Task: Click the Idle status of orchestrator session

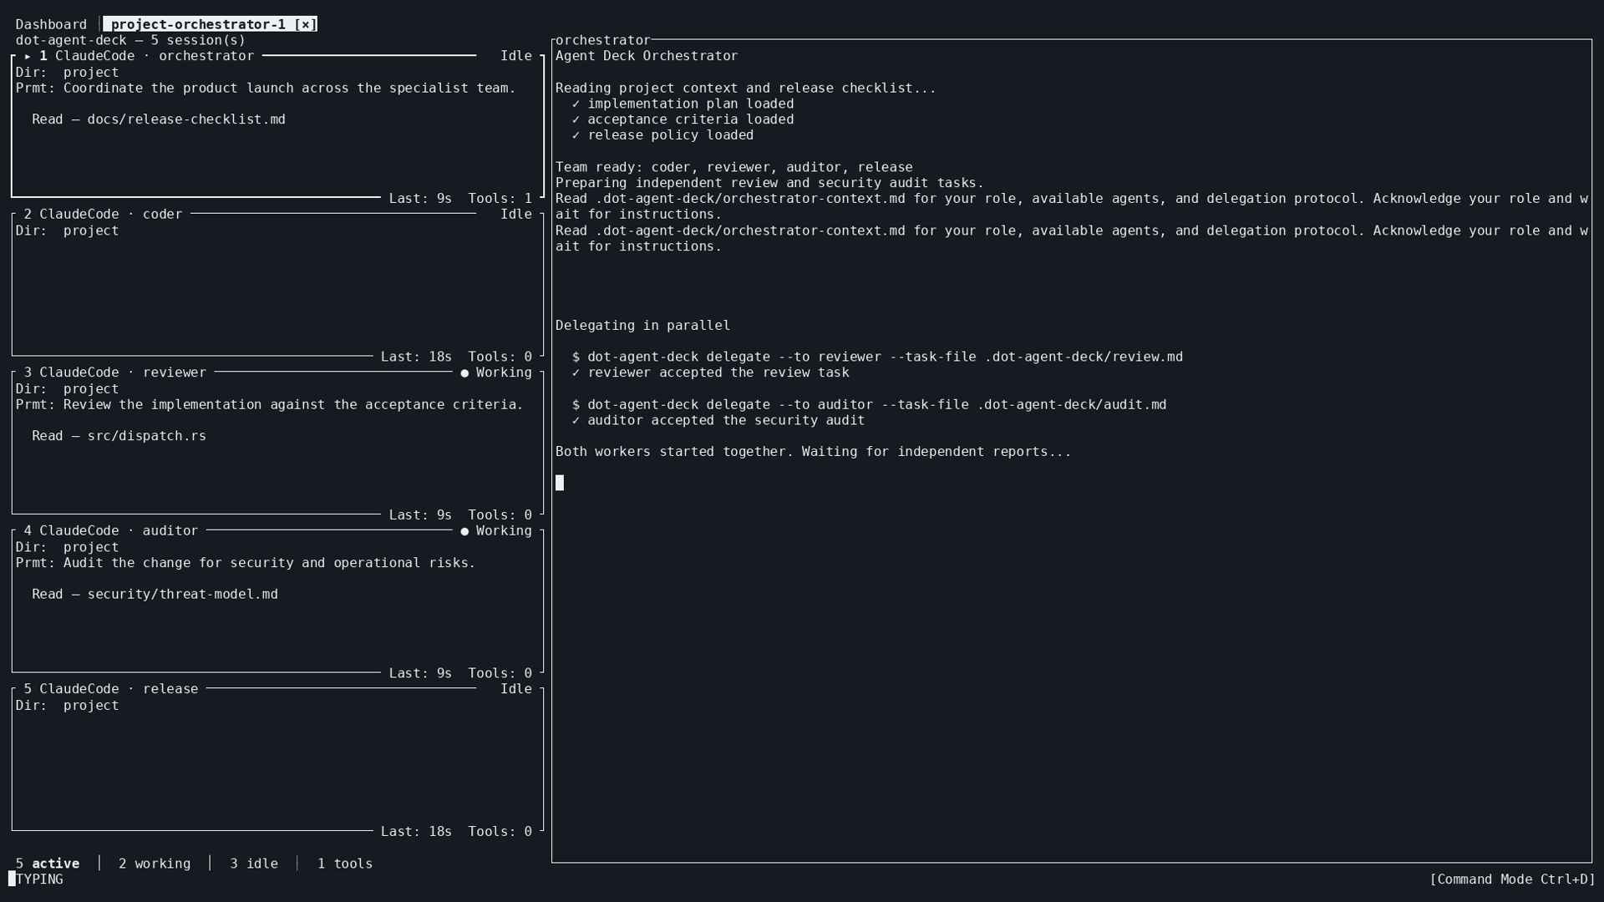Action: [516, 56]
